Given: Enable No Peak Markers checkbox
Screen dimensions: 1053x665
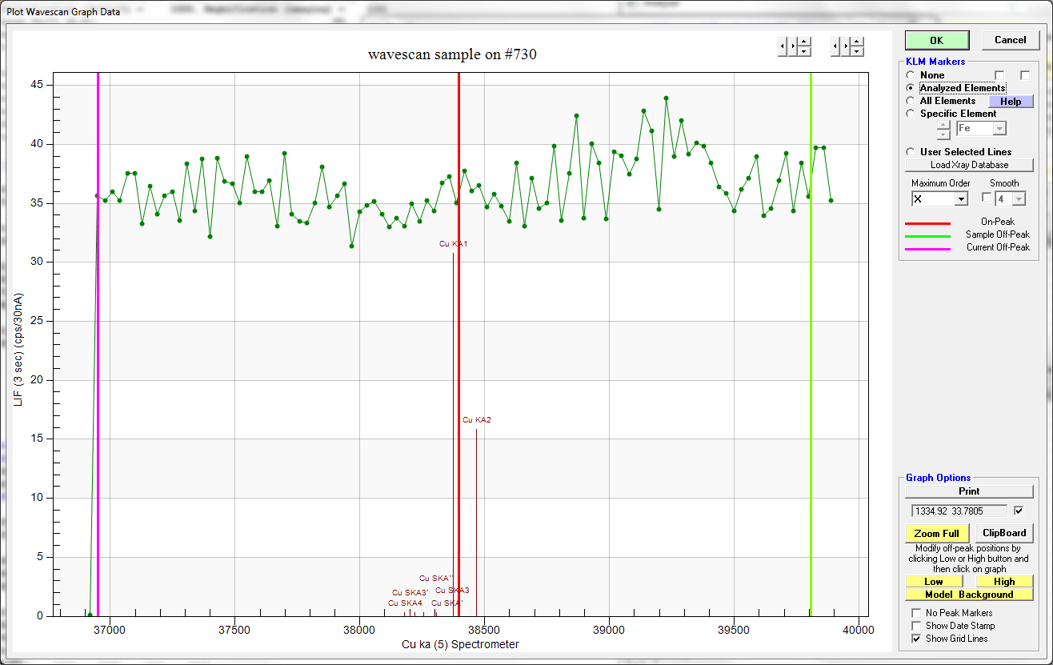Looking at the screenshot, I should [917, 613].
